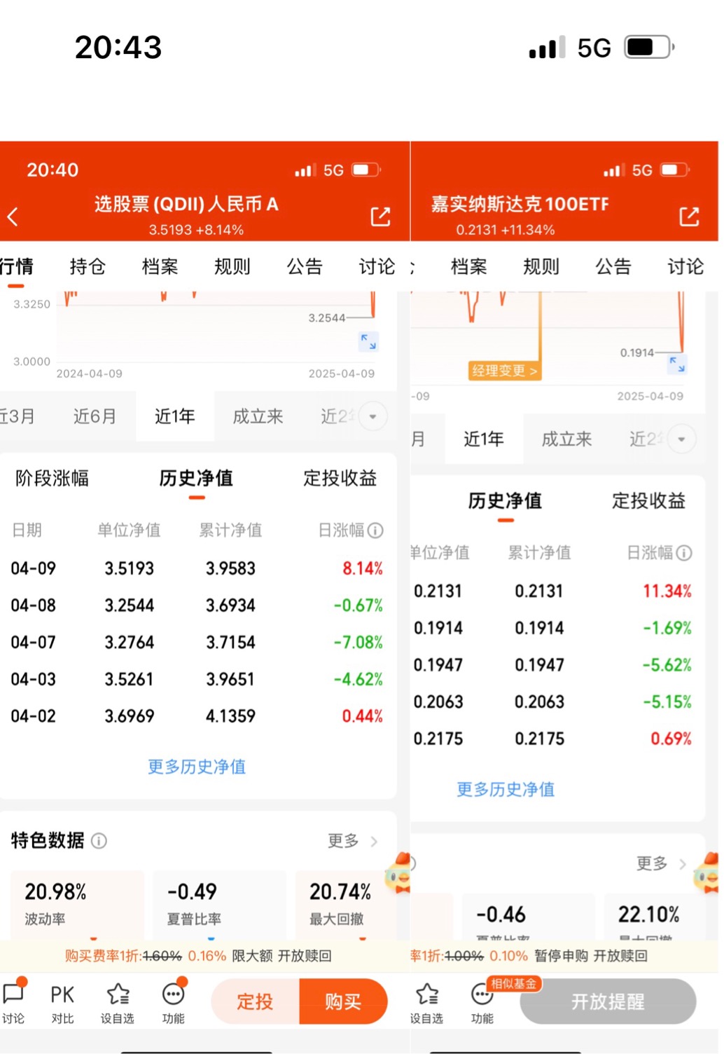Open 功能 in right bottom bar
This screenshot has height=1054, width=724.
tap(482, 1002)
